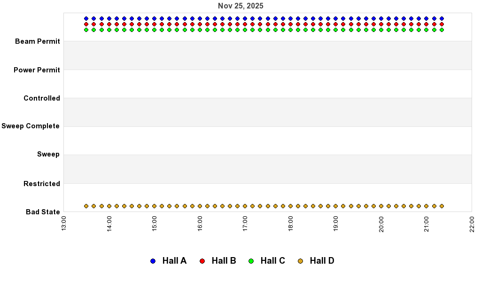481x282 pixels.
Task: Select the green Hall C legend marker
Action: (251, 260)
